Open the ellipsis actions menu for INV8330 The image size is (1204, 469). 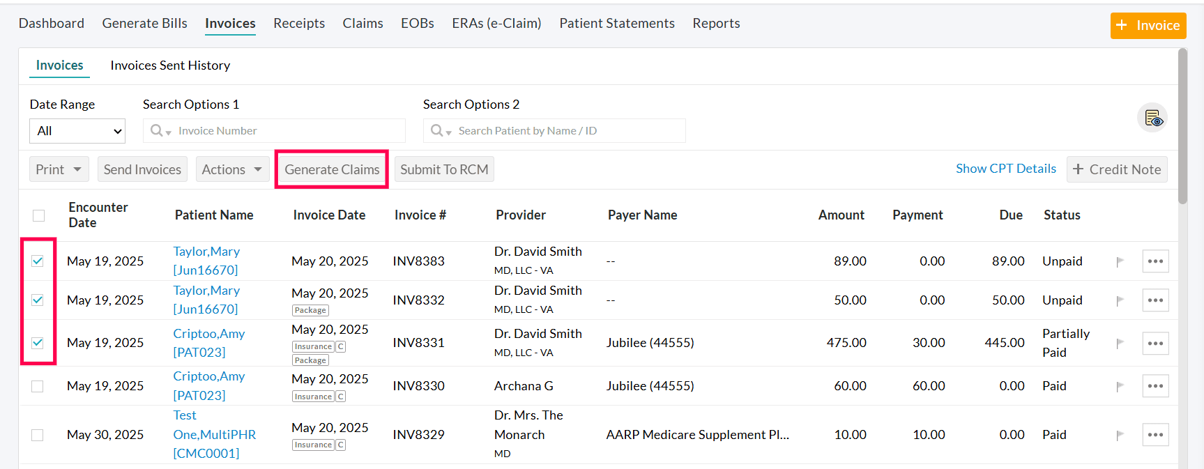click(1155, 385)
